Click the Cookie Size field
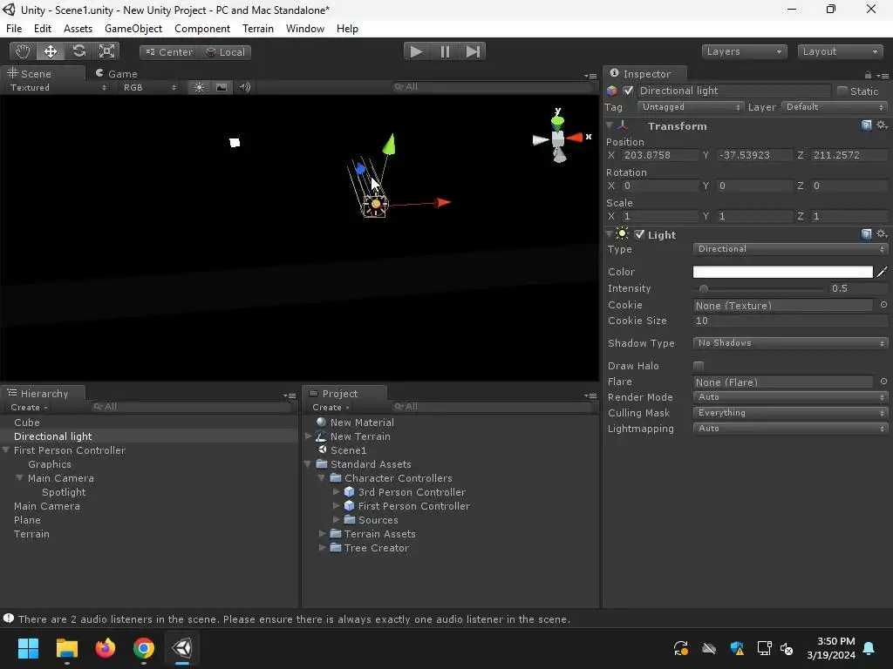The width and height of the screenshot is (893, 669). [x=790, y=321]
